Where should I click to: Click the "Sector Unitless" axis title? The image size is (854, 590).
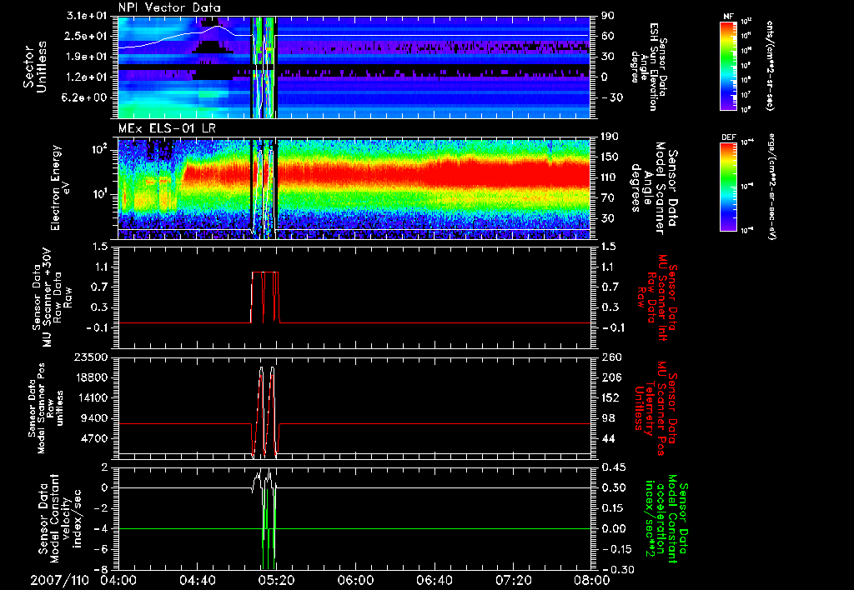(35, 67)
